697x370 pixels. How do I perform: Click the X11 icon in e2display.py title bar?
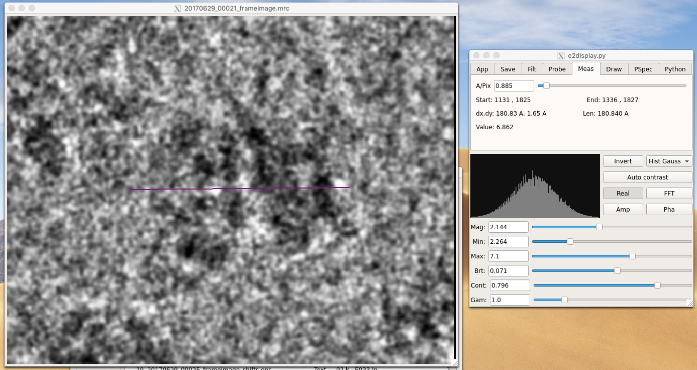pyautogui.click(x=561, y=56)
